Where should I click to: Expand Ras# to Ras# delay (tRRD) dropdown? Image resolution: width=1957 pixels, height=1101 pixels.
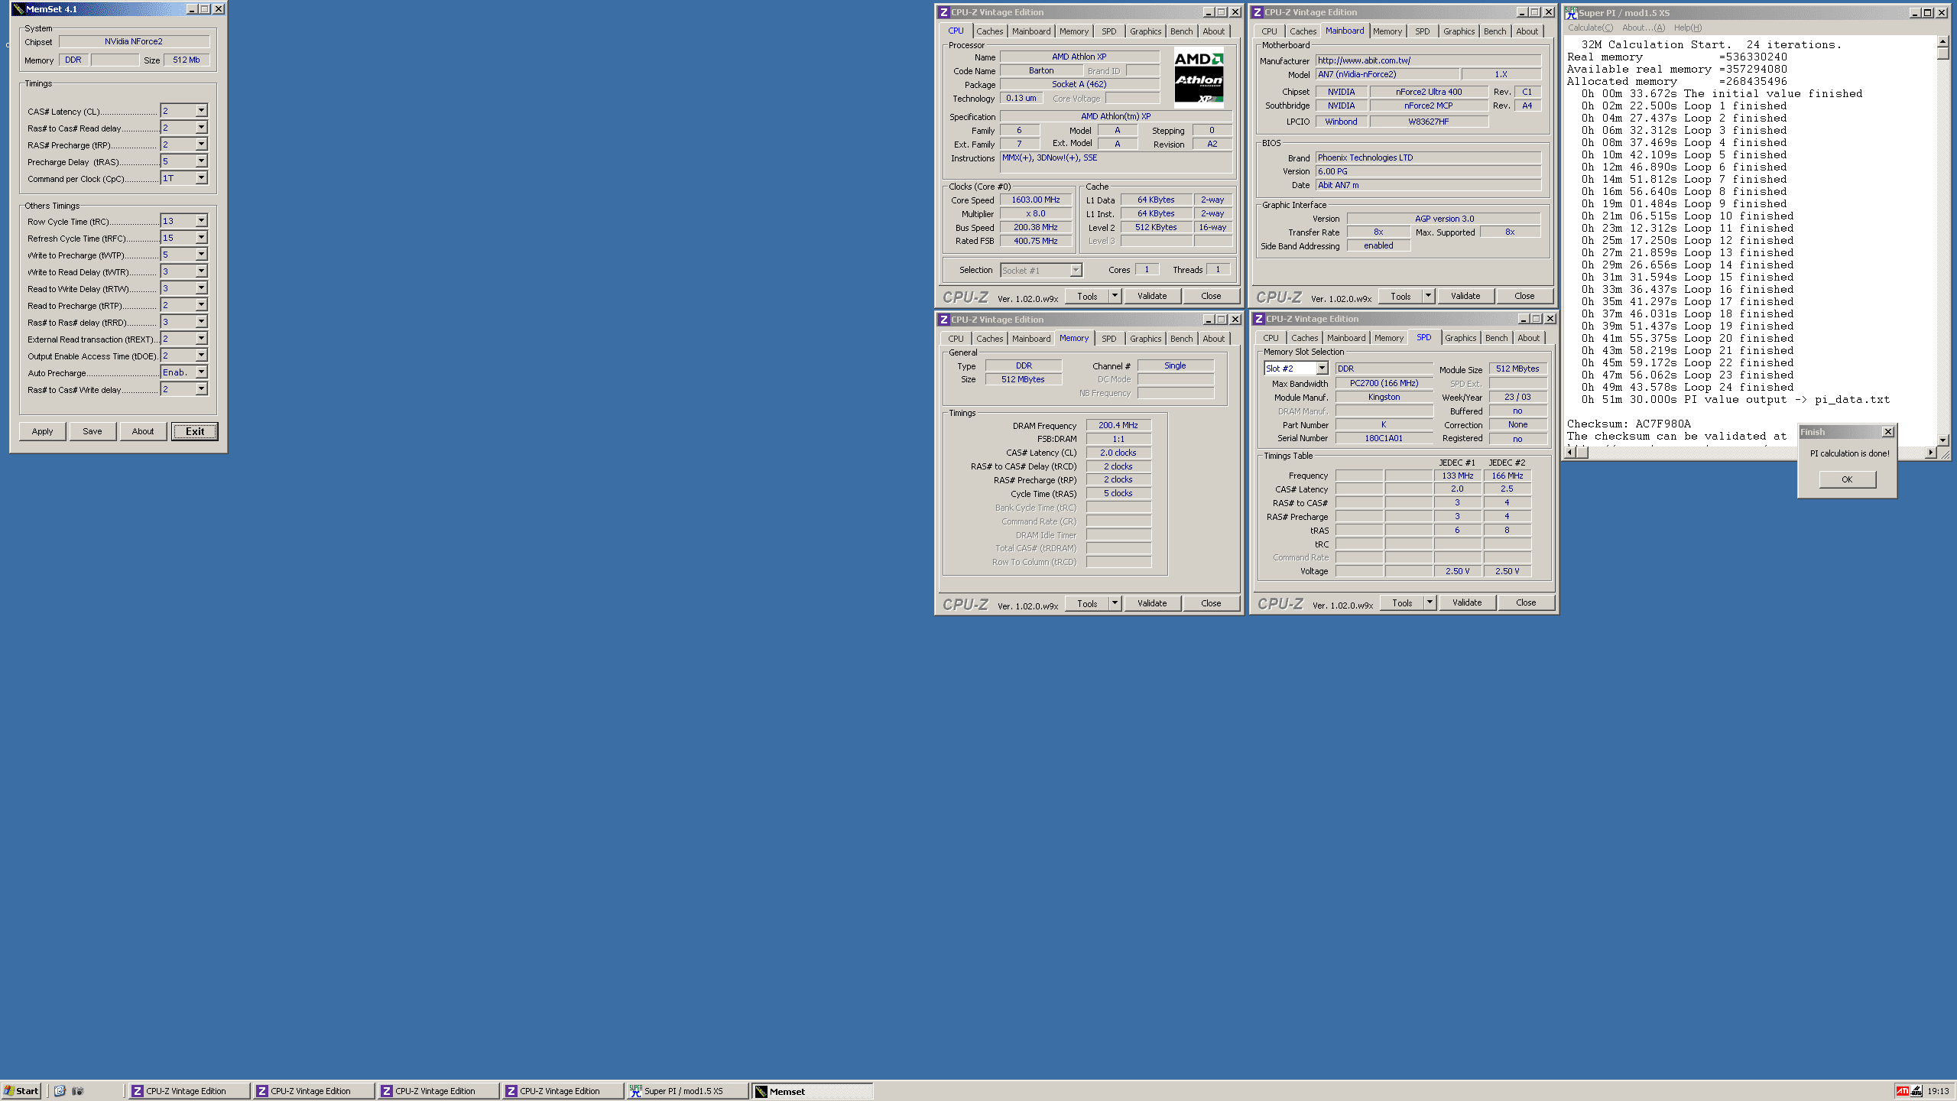click(x=201, y=322)
